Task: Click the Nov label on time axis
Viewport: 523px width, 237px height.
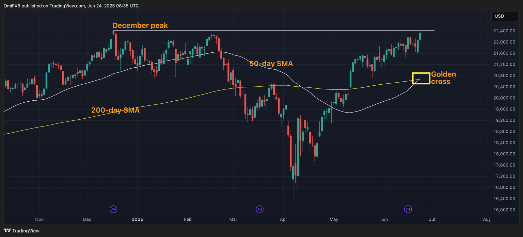Action: click(x=39, y=219)
